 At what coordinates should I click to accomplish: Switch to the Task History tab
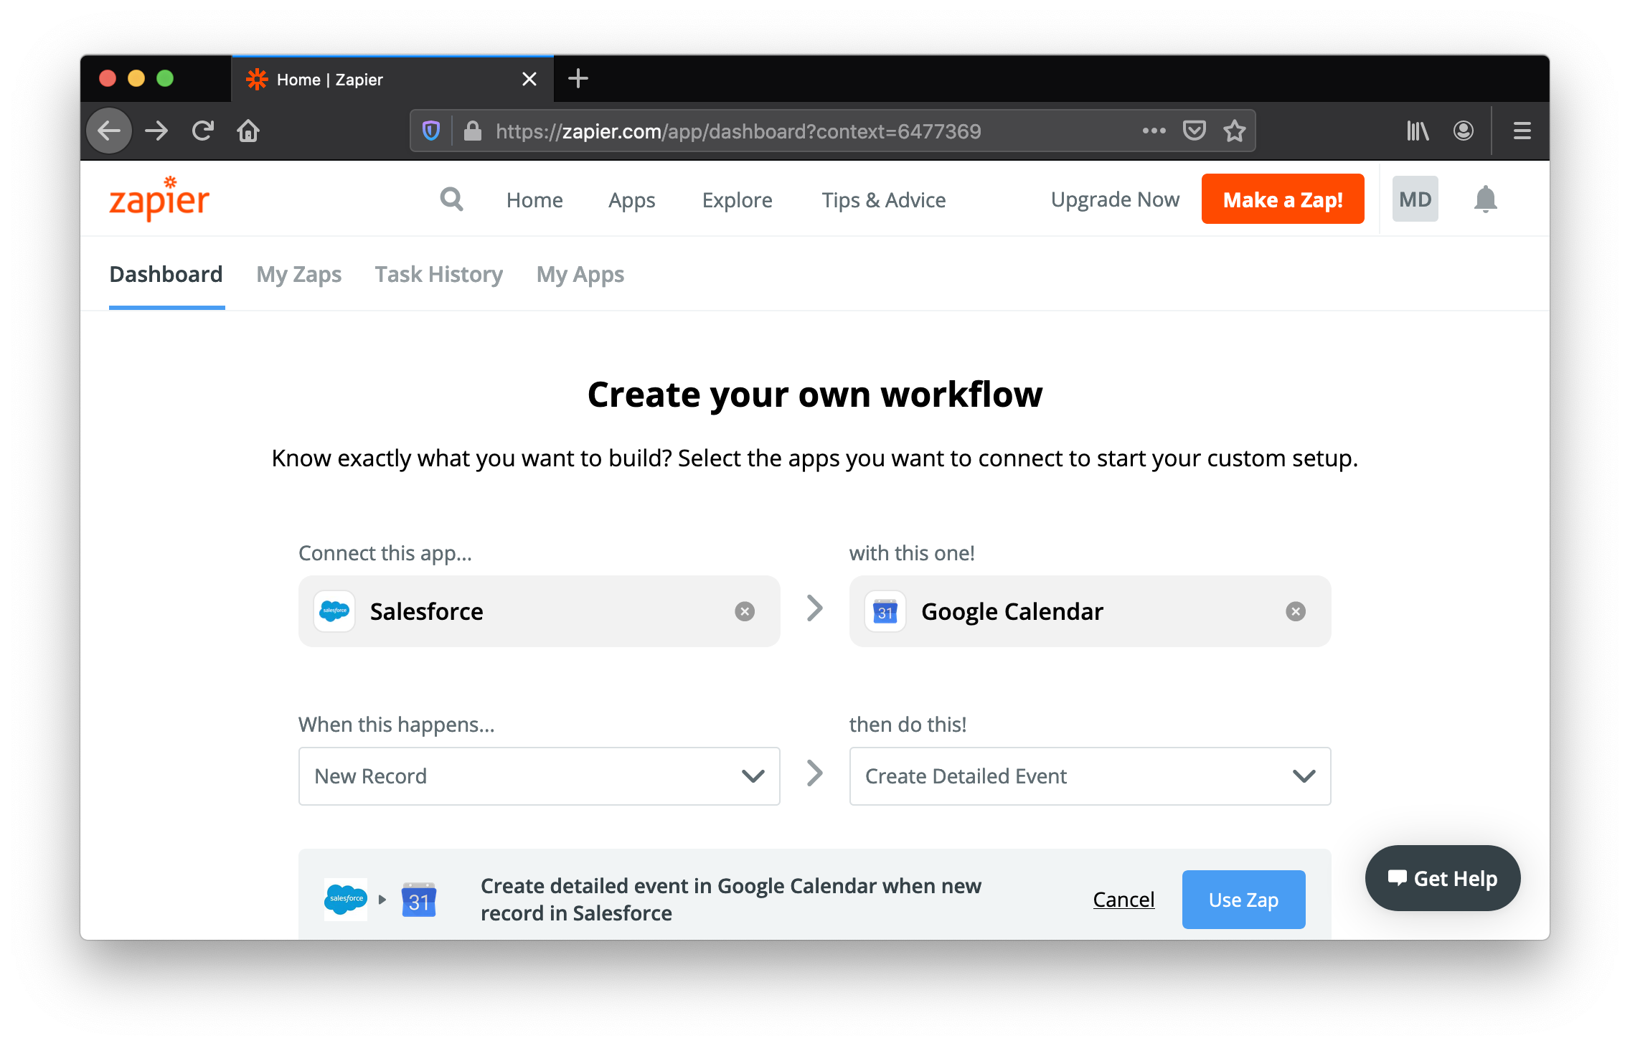click(438, 275)
